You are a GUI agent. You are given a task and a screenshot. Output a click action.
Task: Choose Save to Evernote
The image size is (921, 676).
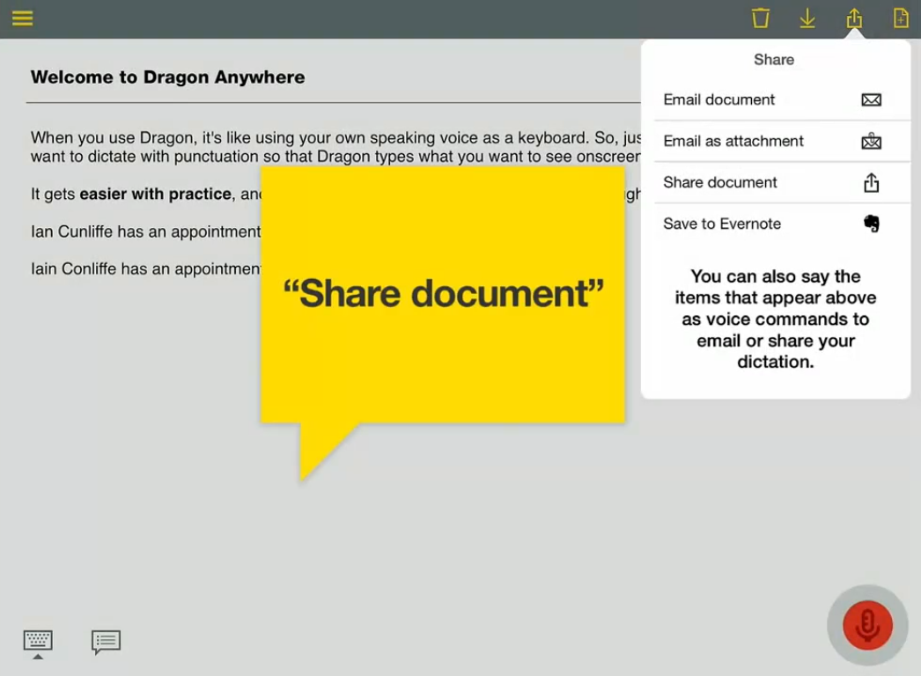776,224
